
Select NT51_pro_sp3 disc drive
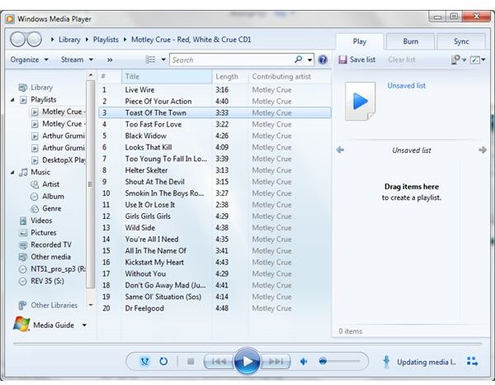[x=53, y=269]
